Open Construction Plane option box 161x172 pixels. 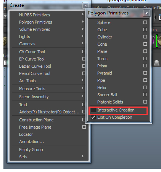(84, 120)
